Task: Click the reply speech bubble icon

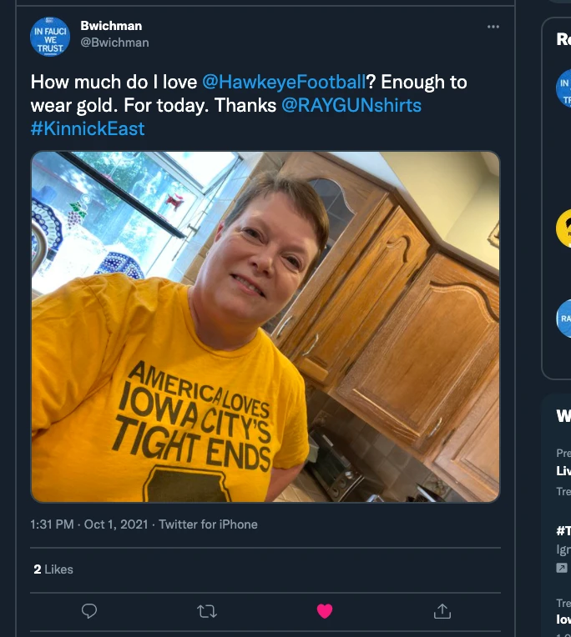Action: click(89, 611)
